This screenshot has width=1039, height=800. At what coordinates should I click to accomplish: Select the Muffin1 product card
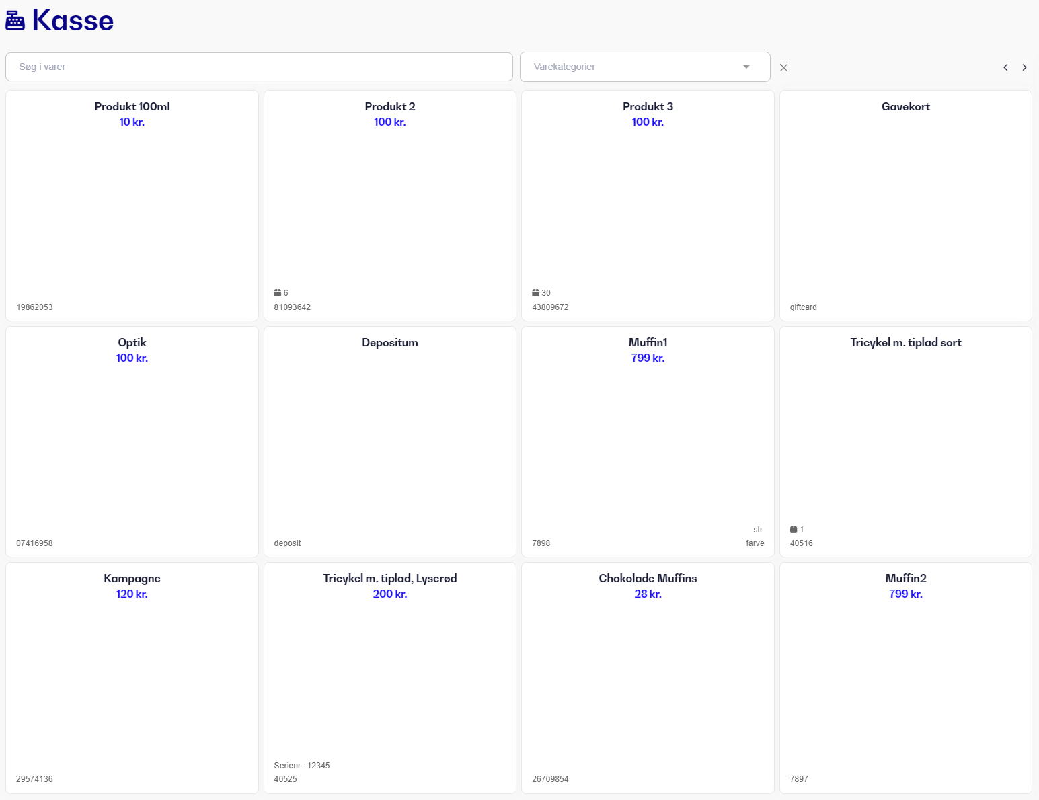coord(648,442)
